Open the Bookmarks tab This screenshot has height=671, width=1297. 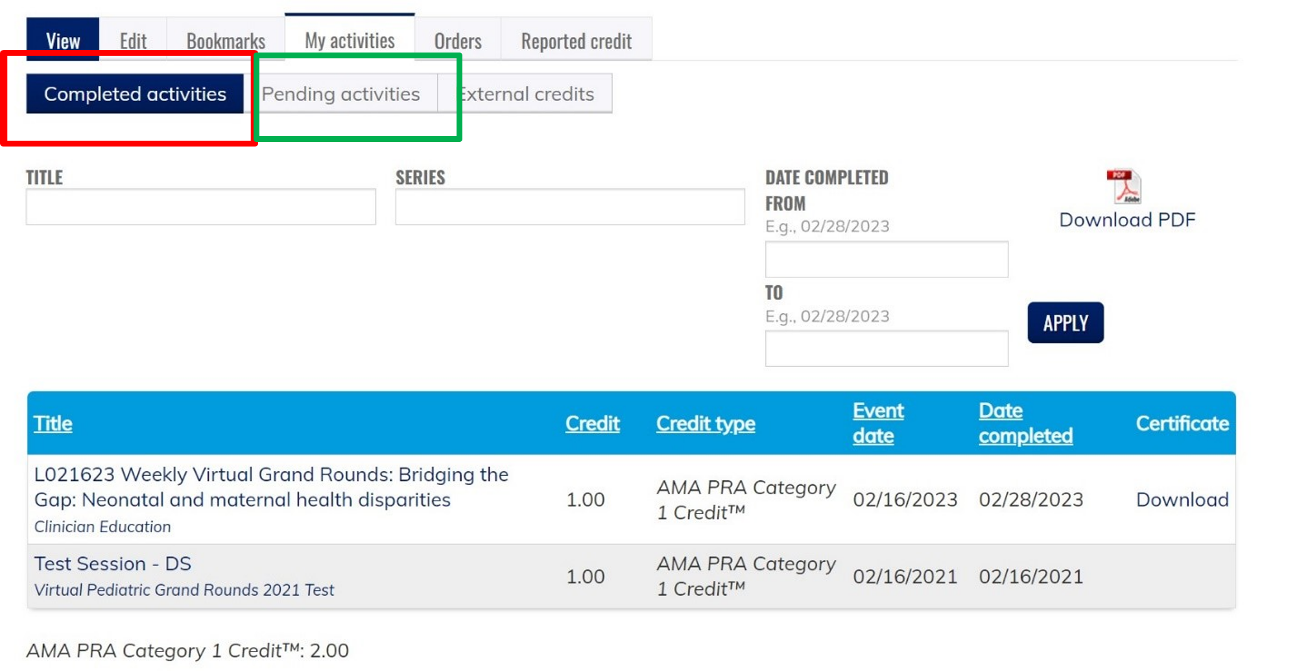226,41
